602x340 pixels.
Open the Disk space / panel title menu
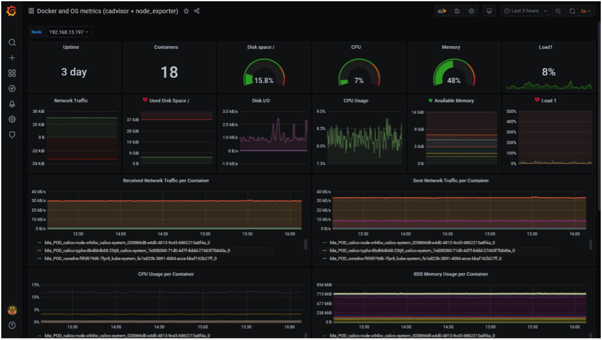click(261, 47)
